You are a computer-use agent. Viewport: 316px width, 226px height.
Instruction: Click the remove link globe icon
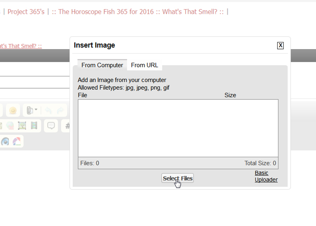[9, 126]
